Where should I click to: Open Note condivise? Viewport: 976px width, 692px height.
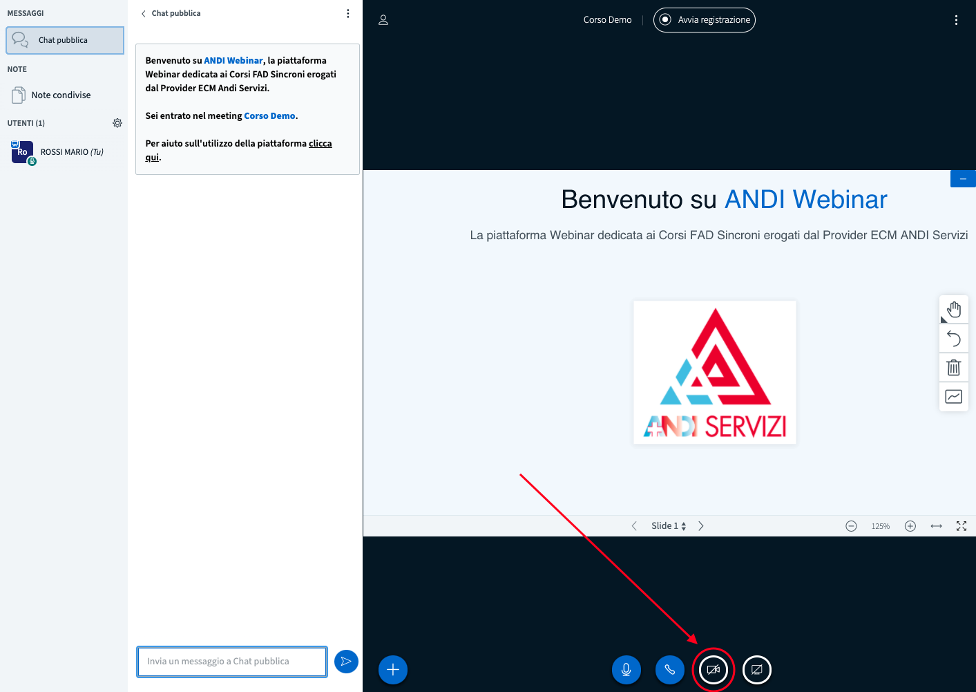(61, 95)
